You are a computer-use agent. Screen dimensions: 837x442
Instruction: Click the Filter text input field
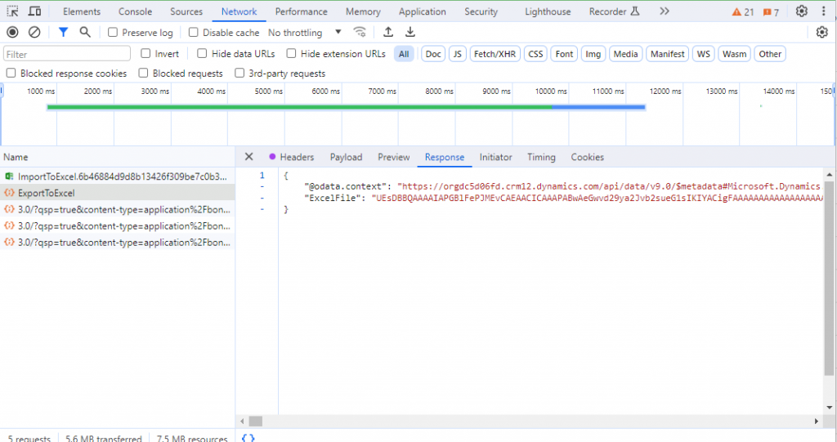pos(67,54)
